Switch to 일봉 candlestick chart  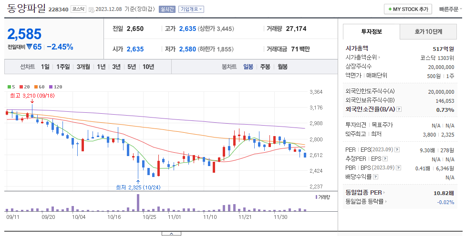tap(248, 67)
